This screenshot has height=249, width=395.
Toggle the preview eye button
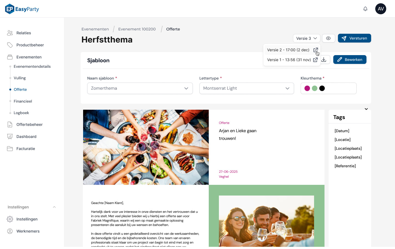[x=328, y=38]
